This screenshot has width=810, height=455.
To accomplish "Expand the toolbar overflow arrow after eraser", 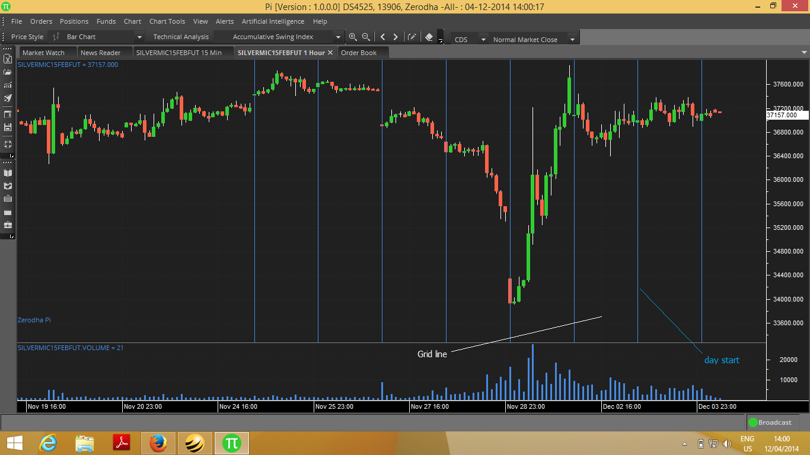I will click(441, 40).
